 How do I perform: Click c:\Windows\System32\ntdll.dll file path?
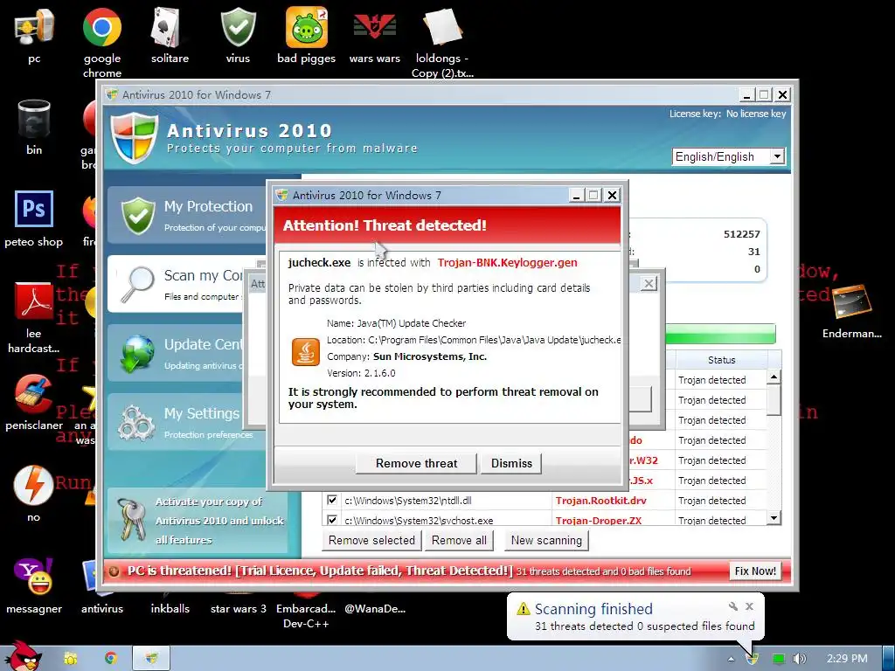pyautogui.click(x=408, y=501)
